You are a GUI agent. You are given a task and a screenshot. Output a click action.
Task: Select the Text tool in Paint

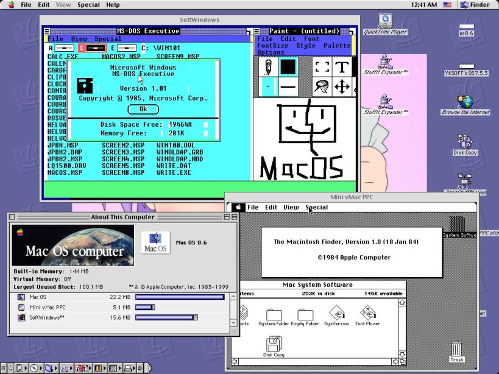(x=341, y=67)
